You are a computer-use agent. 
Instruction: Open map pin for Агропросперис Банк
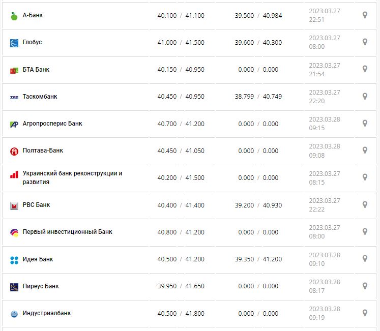click(365, 123)
